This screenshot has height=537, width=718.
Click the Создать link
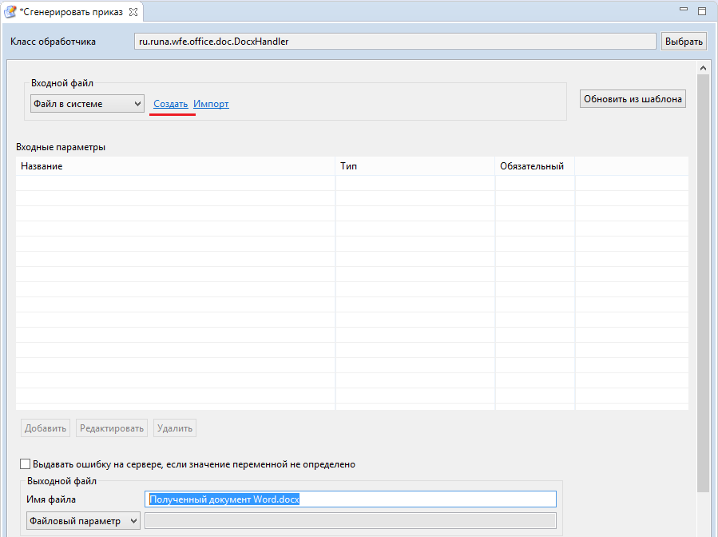pyautogui.click(x=170, y=104)
